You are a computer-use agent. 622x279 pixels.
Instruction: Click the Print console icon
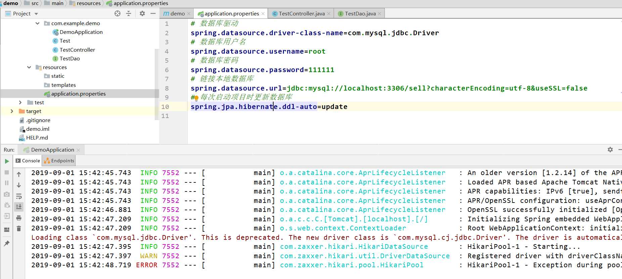coord(19,218)
